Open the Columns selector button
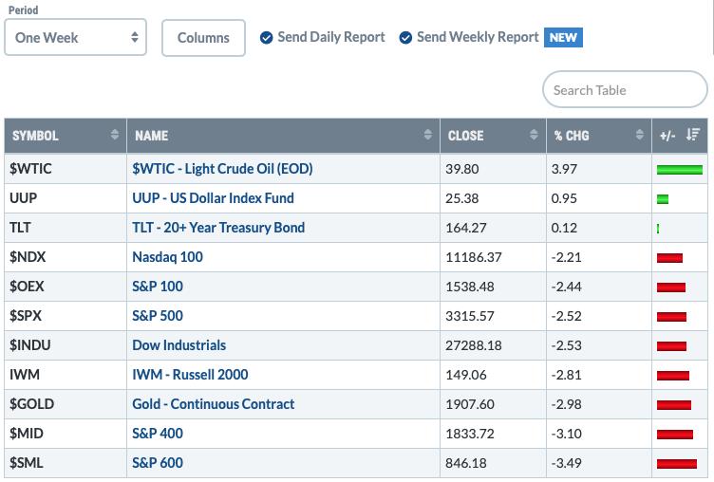 pyautogui.click(x=203, y=38)
